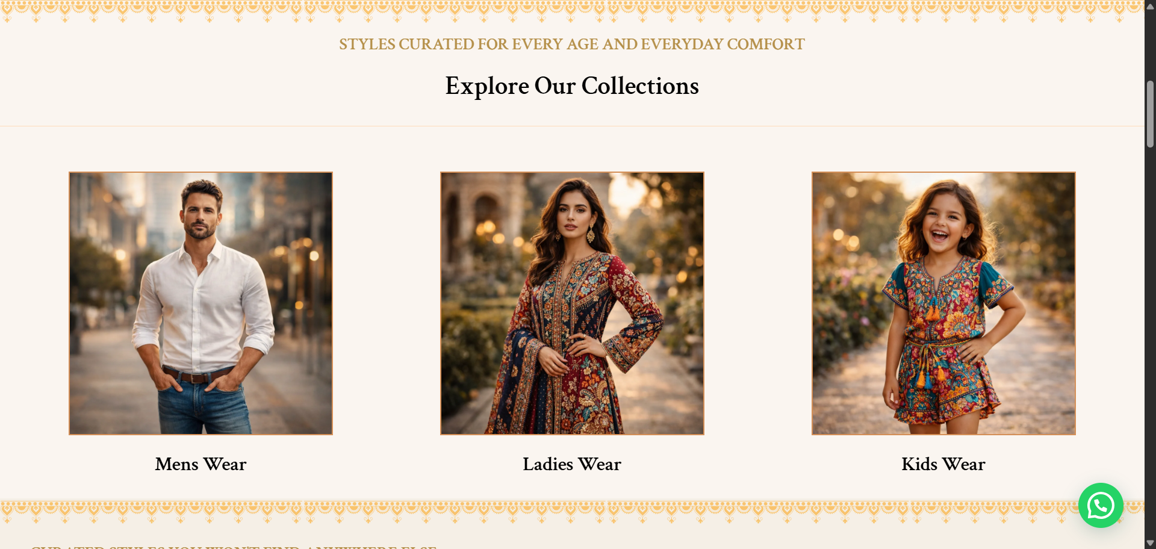Click the Explore Our Collections heading
The image size is (1156, 549).
point(572,86)
